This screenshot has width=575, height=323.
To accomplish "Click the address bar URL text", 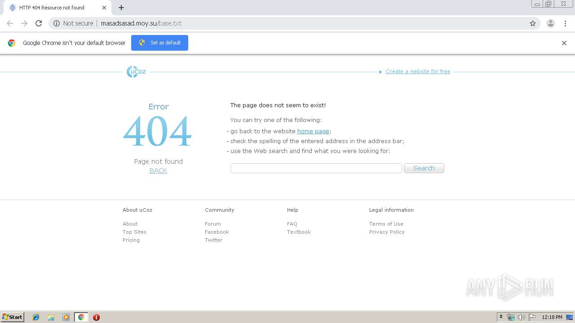I will click(141, 23).
